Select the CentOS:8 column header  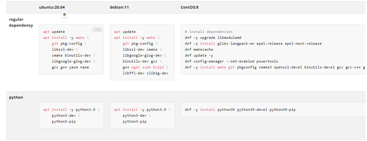[190, 7]
